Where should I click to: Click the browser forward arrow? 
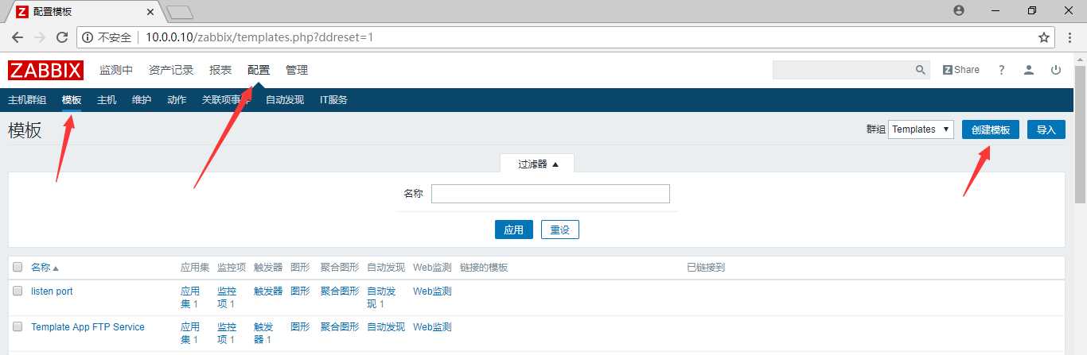(40, 37)
